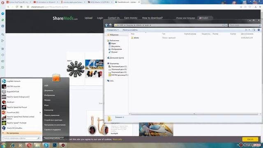Open WhatsApp in the Opera sidebar
Screen dimensions: 263x148
pyautogui.click(x=3, y=20)
